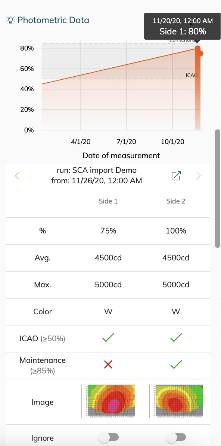The width and height of the screenshot is (221, 446).
Task: Open Side 2 photometric heatmap image
Action: (176, 401)
